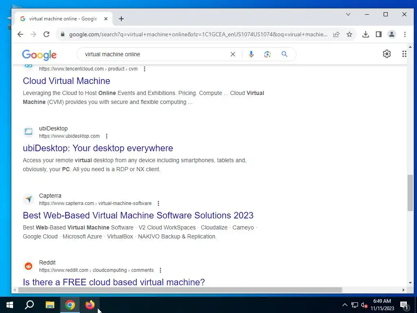Click the ubidesktop.com URL text
The width and height of the screenshot is (417, 313).
[69, 136]
